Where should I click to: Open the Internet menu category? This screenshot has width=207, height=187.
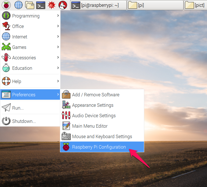[20, 37]
